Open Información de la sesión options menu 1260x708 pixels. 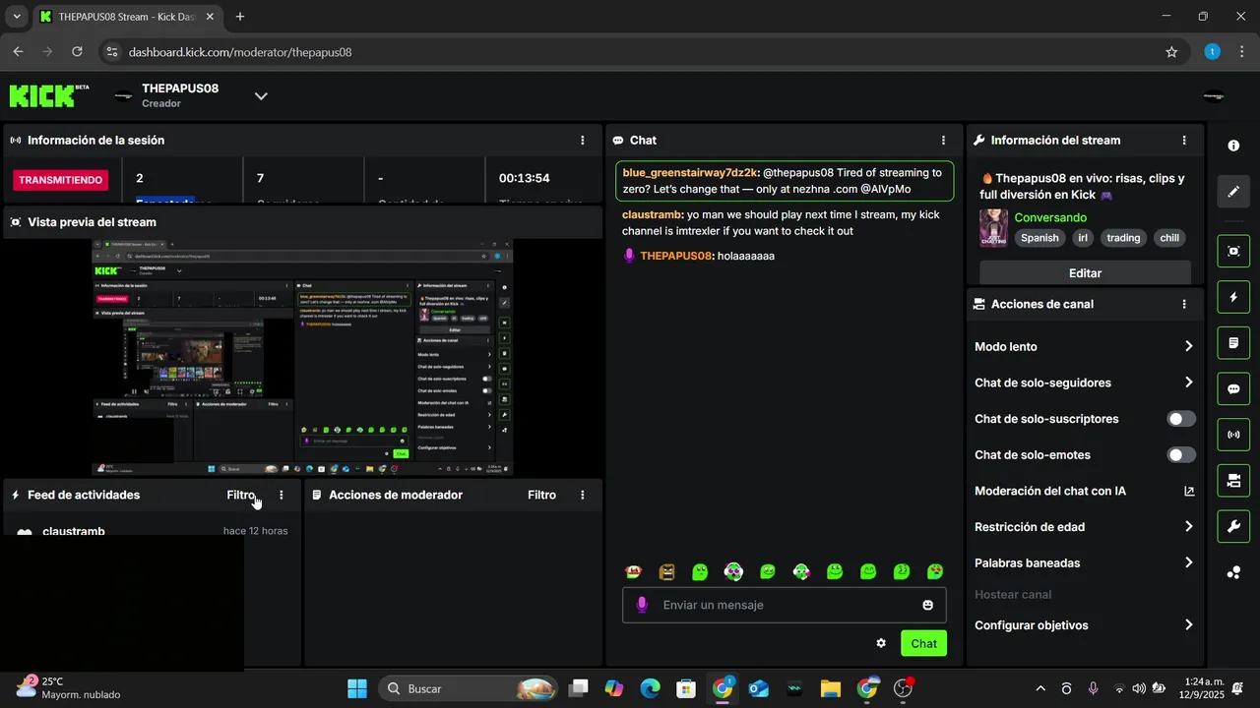pos(583,141)
